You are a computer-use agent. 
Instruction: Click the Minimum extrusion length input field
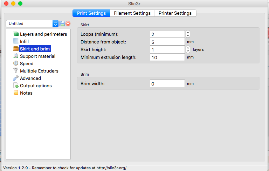click(167, 57)
